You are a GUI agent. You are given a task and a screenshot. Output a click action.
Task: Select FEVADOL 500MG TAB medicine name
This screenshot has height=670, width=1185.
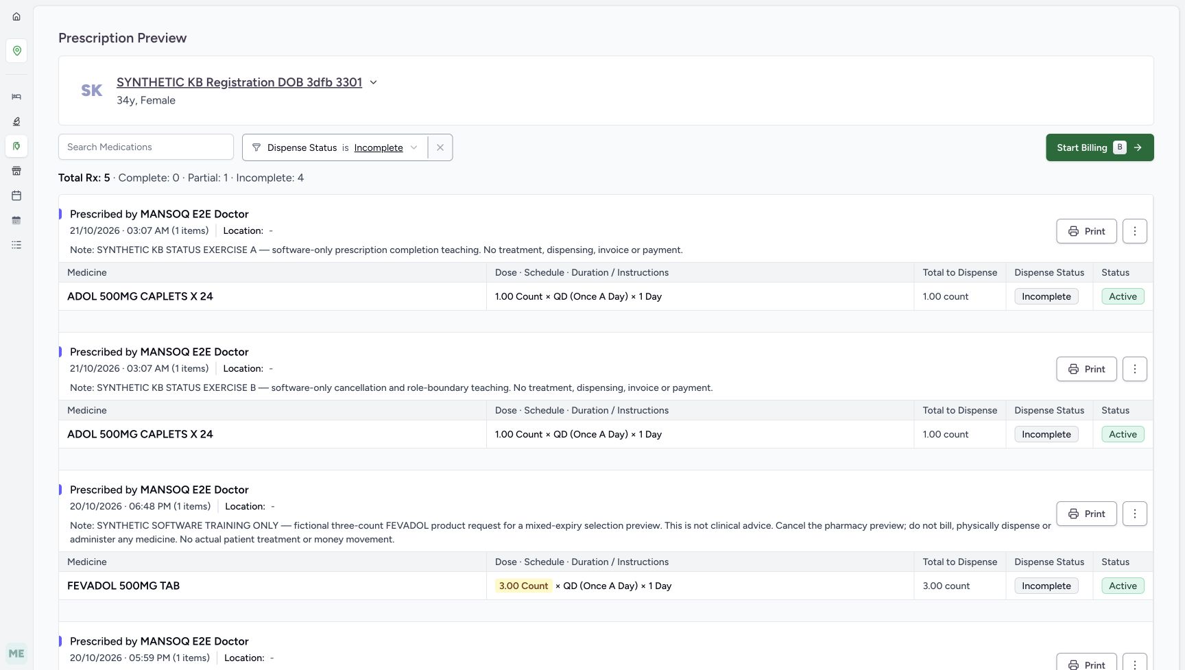pyautogui.click(x=123, y=586)
